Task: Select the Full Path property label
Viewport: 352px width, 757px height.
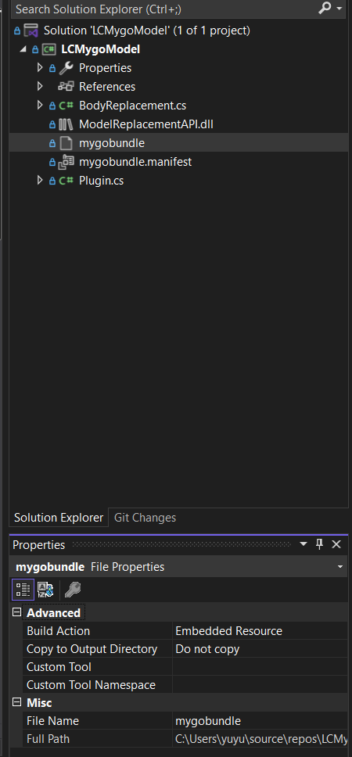Action: click(x=48, y=739)
